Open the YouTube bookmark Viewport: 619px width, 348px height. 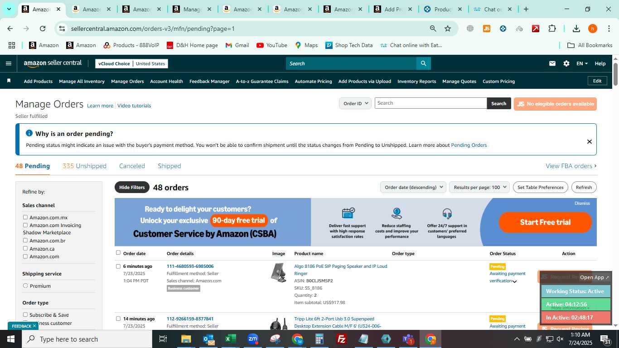pos(272,45)
